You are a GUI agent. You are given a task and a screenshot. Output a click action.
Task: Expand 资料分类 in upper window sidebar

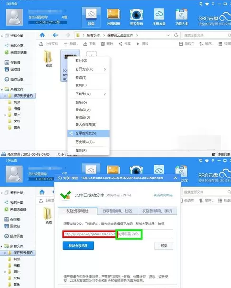coord(2,36)
